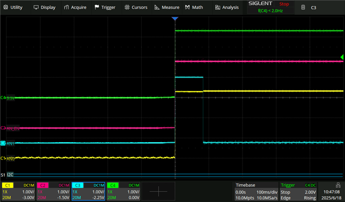
Task: Click the Acquire waveform icon
Action: 66,7
